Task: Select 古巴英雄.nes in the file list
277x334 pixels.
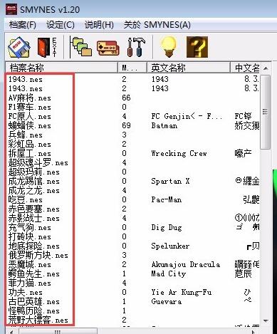Action: 34,301
